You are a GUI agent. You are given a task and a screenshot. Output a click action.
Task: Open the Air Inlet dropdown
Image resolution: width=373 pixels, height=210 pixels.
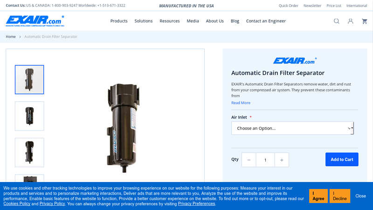point(292,128)
